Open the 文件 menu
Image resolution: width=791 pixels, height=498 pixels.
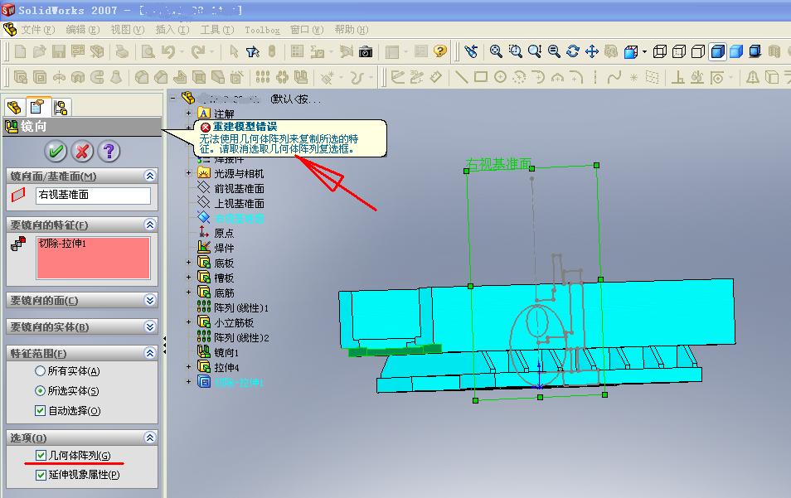click(x=38, y=30)
